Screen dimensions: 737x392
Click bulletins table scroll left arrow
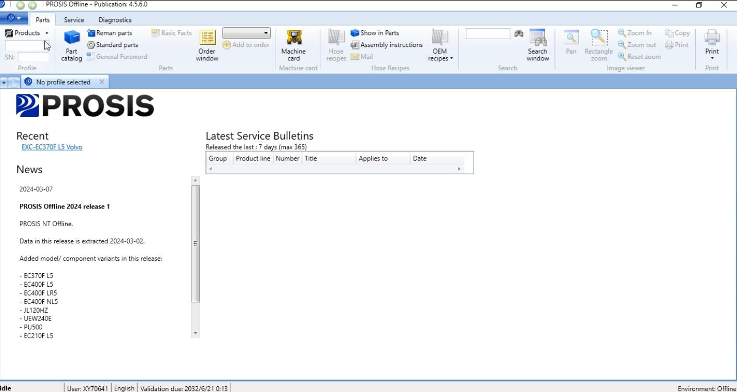[x=211, y=169]
